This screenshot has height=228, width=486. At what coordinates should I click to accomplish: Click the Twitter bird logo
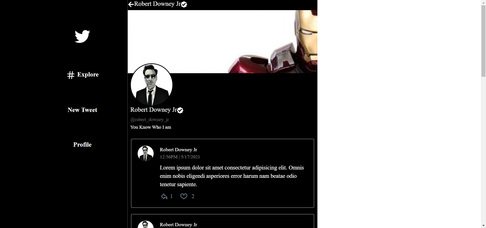(x=82, y=36)
